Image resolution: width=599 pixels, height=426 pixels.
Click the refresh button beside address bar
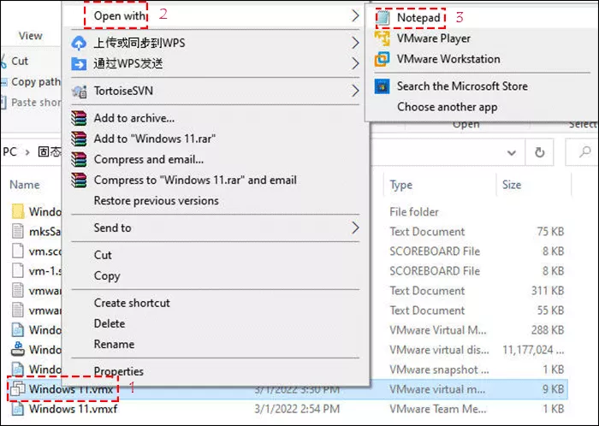coord(539,152)
